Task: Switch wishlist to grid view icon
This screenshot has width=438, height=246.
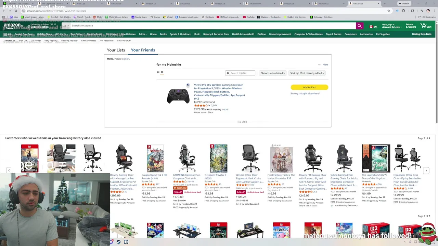Action: tap(158, 72)
